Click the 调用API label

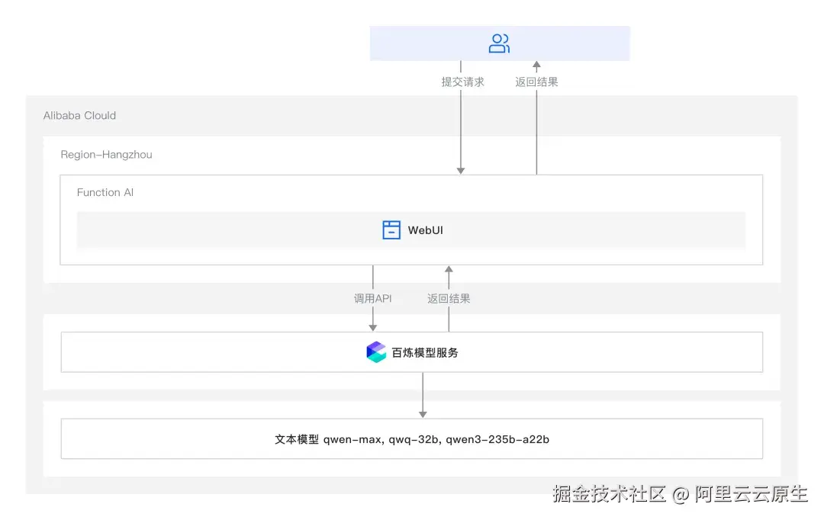point(372,298)
